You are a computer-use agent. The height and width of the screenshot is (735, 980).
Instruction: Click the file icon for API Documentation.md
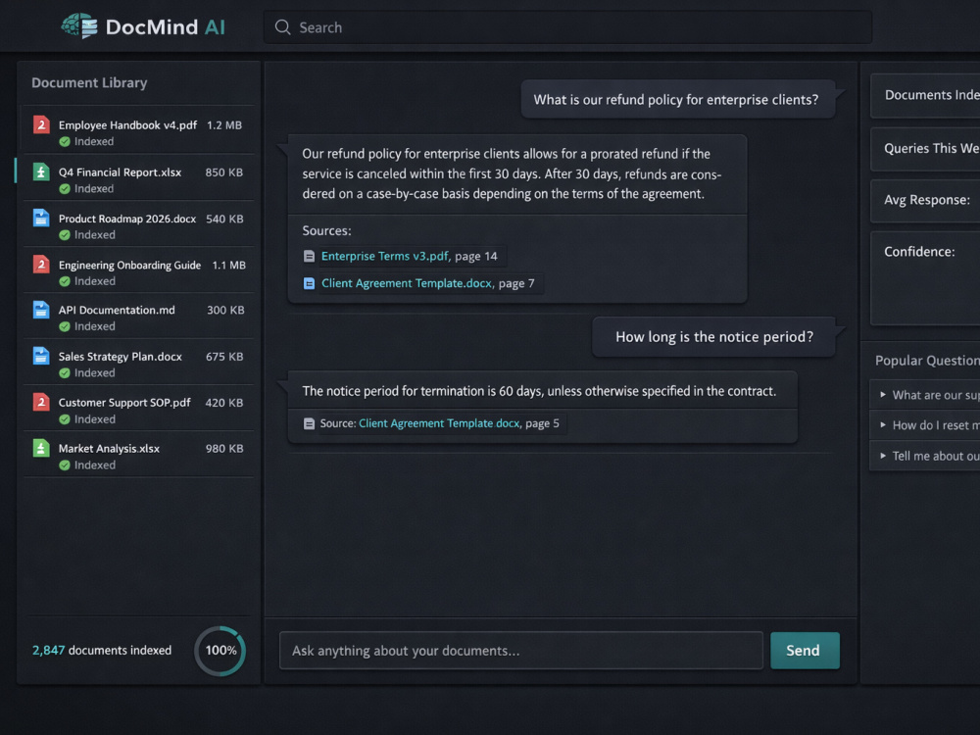(41, 310)
